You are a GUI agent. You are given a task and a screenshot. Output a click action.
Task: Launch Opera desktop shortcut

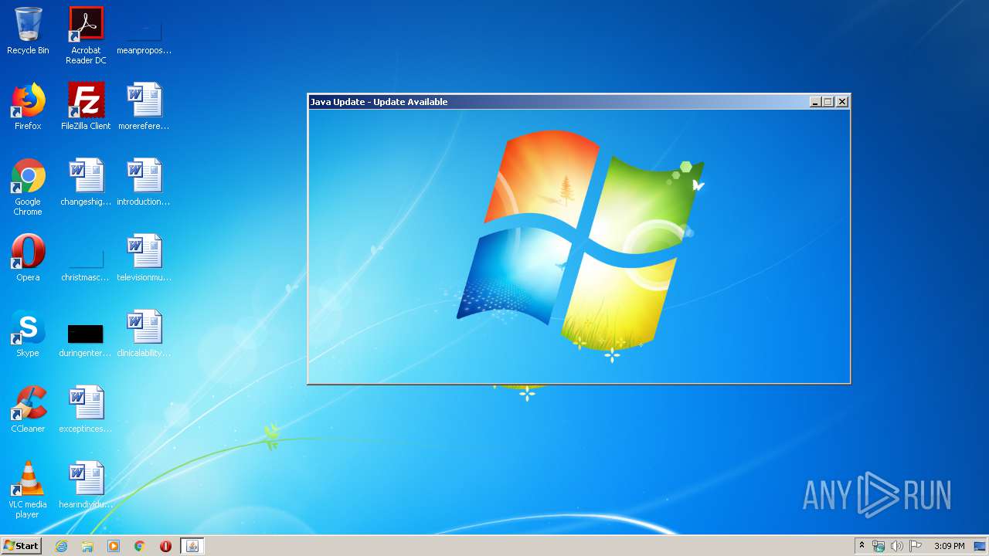(28, 258)
